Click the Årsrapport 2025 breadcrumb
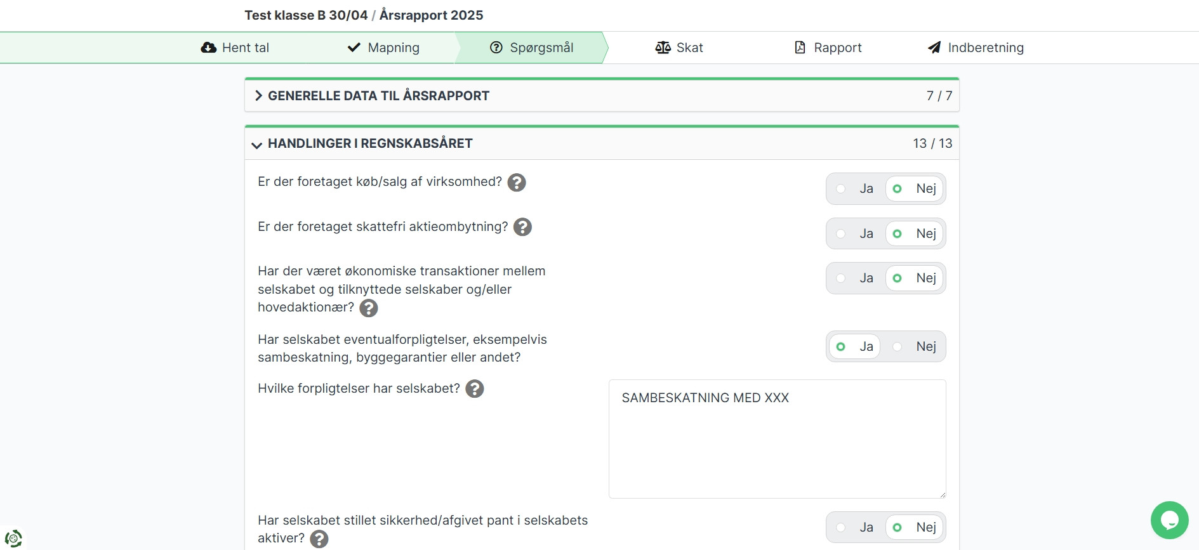The width and height of the screenshot is (1199, 550). (x=431, y=15)
